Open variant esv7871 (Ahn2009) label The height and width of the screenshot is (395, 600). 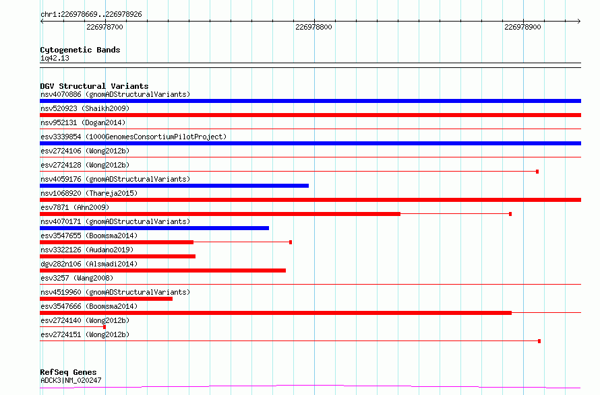75,207
